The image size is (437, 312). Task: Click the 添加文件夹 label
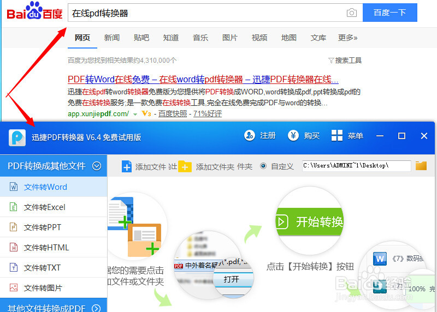215,167
